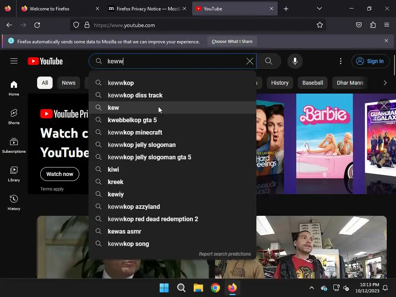Viewport: 396px width, 297px height.
Task: Start voice search with microphone
Action: [x=295, y=61]
